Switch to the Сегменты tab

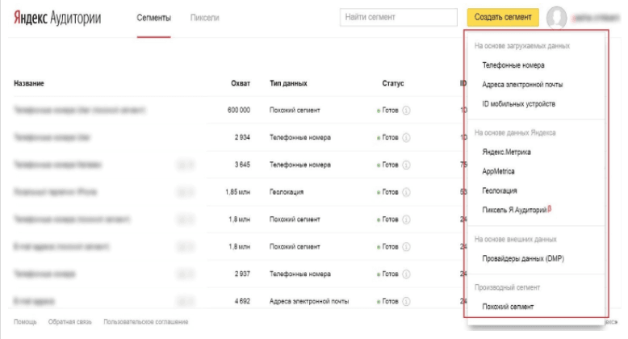coord(154,18)
